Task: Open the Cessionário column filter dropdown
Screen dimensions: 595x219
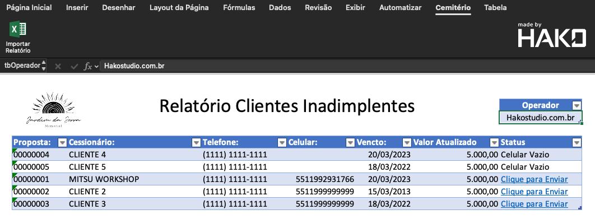Action: point(196,142)
